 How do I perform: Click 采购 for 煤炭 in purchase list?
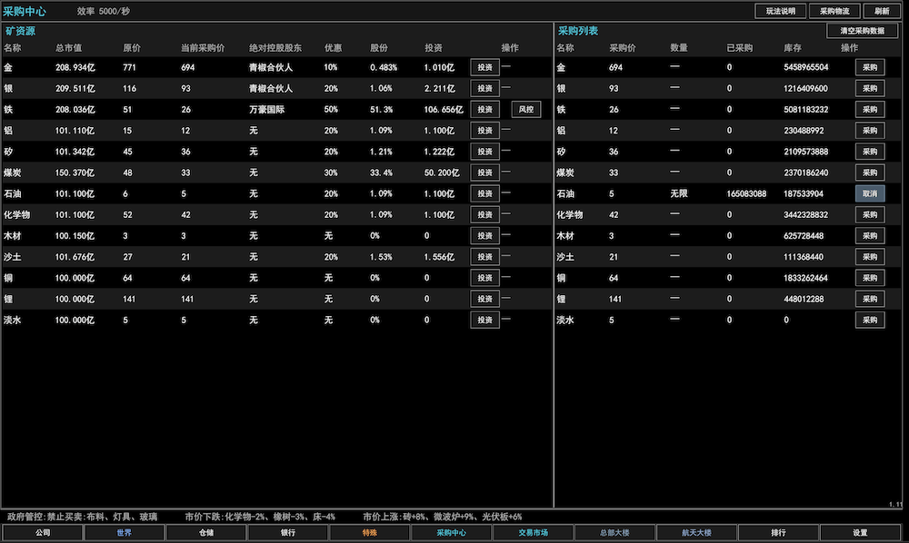[870, 173]
